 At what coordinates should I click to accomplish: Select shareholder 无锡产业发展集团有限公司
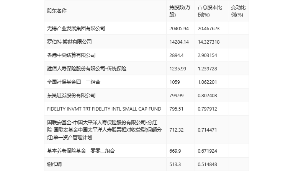tap(76, 28)
